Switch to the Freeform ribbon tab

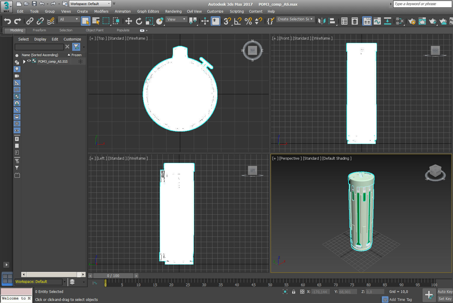pyautogui.click(x=39, y=30)
